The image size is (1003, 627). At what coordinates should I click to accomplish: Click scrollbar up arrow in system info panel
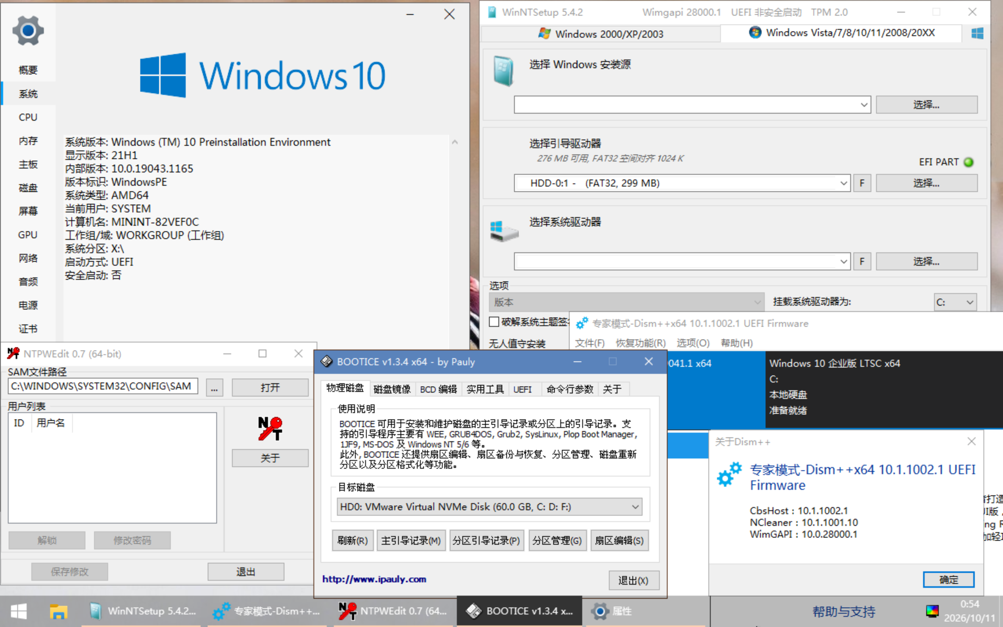click(454, 142)
